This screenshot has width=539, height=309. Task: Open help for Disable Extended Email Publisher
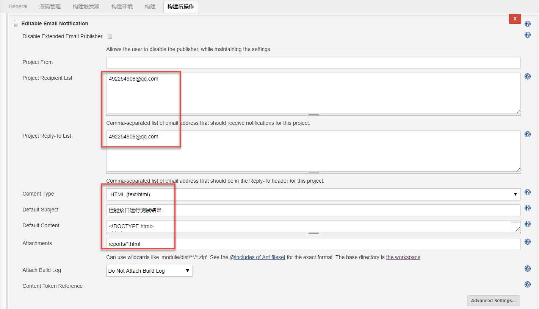(x=527, y=35)
